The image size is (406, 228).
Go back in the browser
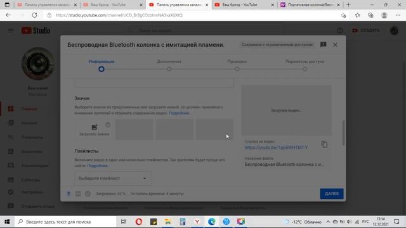click(8, 15)
